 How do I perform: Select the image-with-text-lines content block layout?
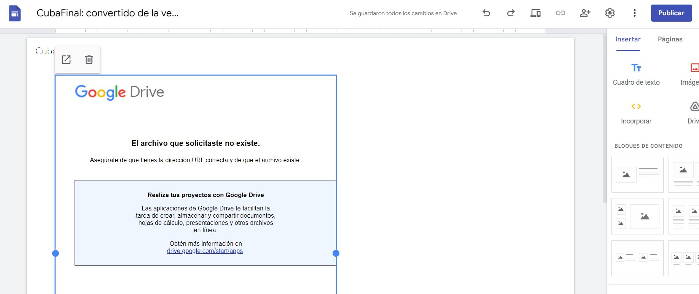click(637, 175)
